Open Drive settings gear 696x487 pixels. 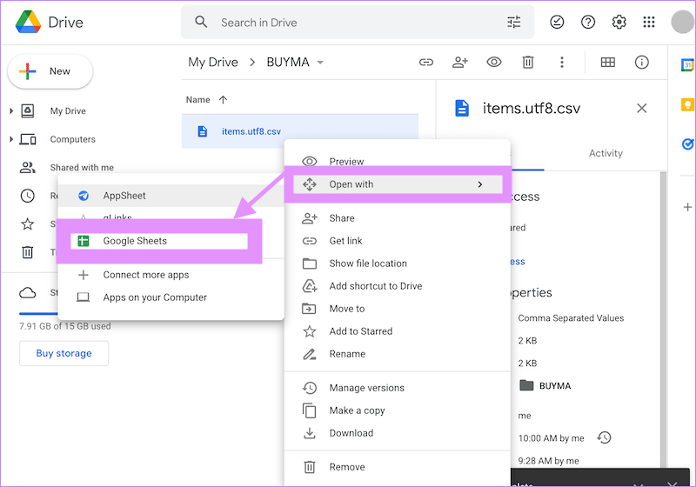point(619,23)
